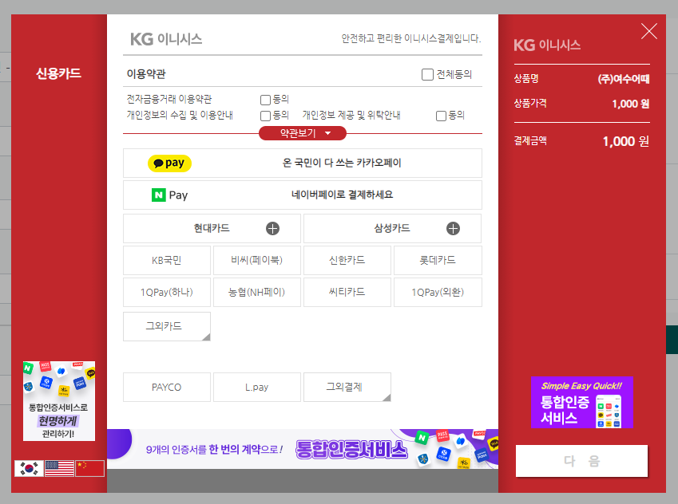
Task: Switch language with the Korean flag
Action: (x=29, y=468)
